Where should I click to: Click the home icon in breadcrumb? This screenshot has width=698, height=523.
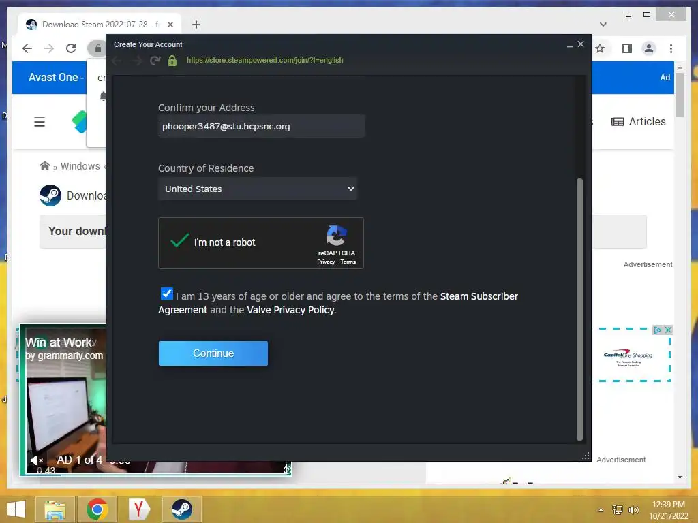[44, 166]
